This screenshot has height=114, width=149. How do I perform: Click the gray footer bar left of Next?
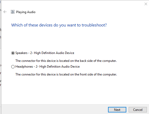54,109
